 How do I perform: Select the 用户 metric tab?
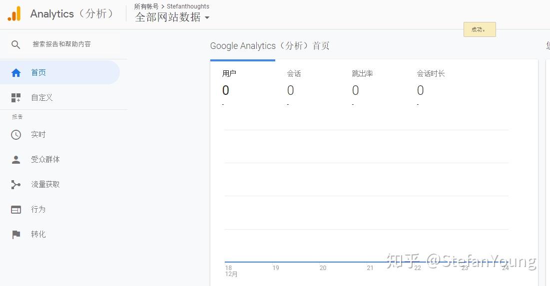[243, 85]
